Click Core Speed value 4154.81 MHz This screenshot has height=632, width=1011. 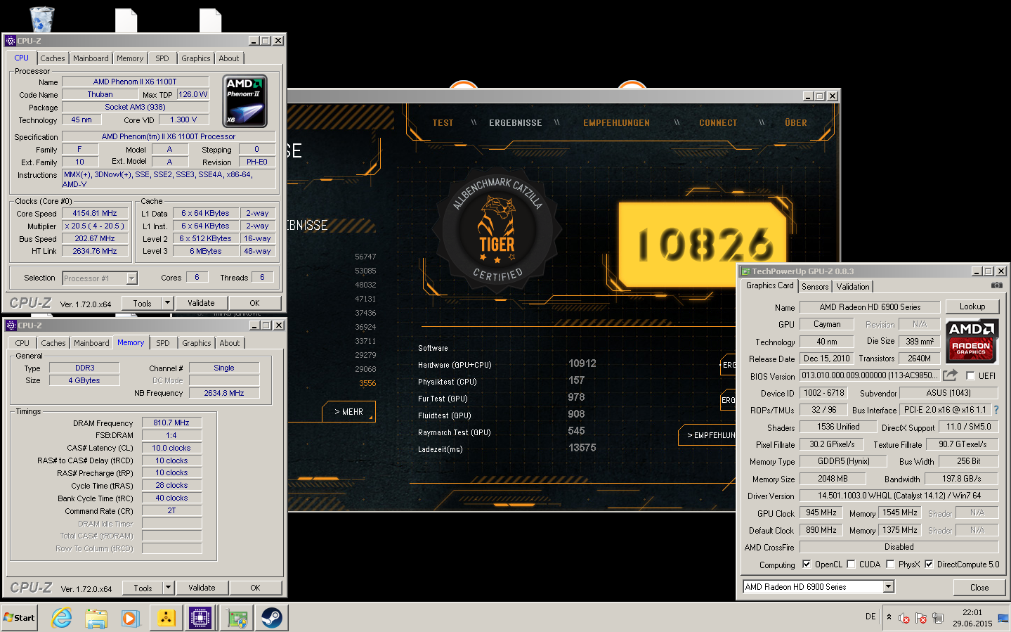(x=95, y=213)
